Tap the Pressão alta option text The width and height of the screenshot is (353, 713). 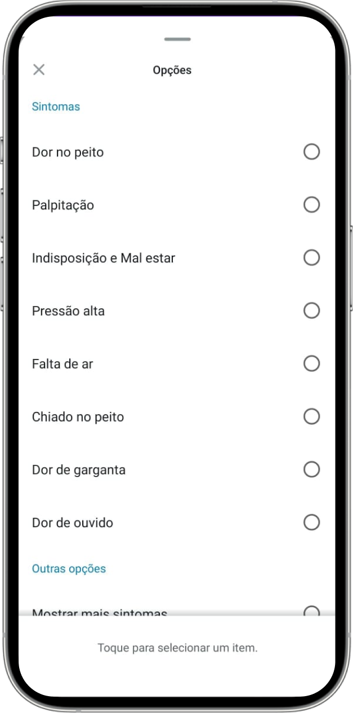point(68,311)
